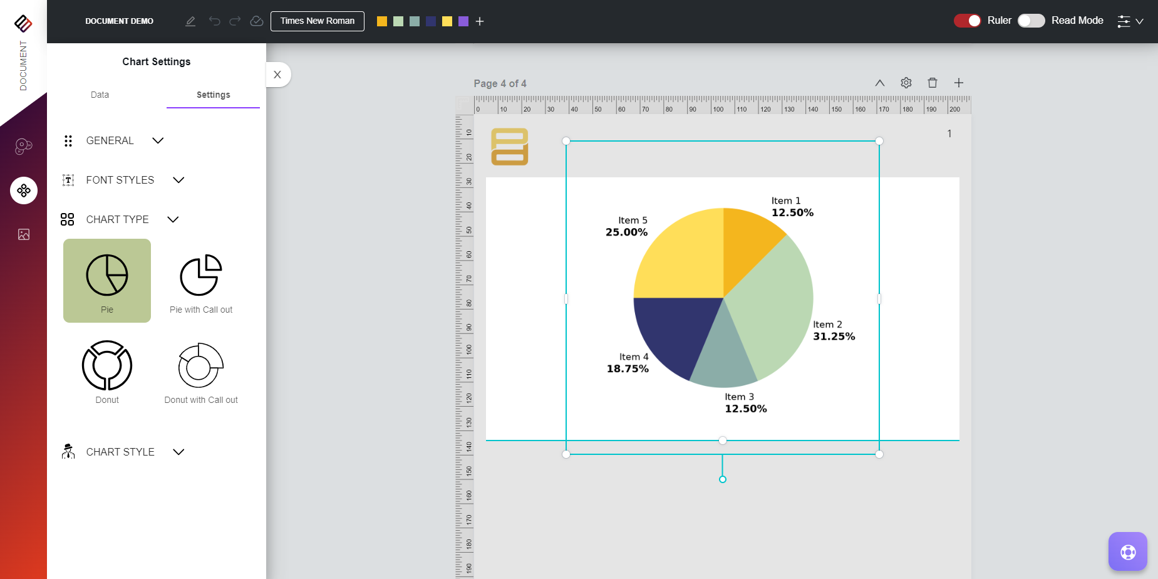Viewport: 1158px width, 579px height.
Task: Switch to the Data tab
Action: pos(100,95)
